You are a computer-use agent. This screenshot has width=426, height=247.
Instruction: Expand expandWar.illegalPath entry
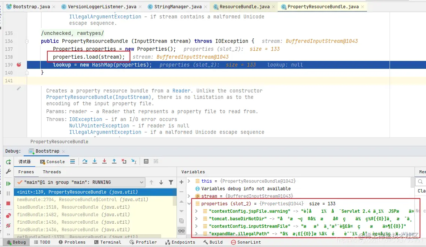(196, 234)
